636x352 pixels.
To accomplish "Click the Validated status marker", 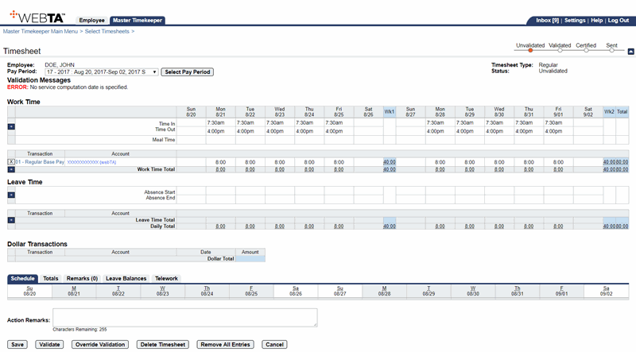I will point(560,50).
